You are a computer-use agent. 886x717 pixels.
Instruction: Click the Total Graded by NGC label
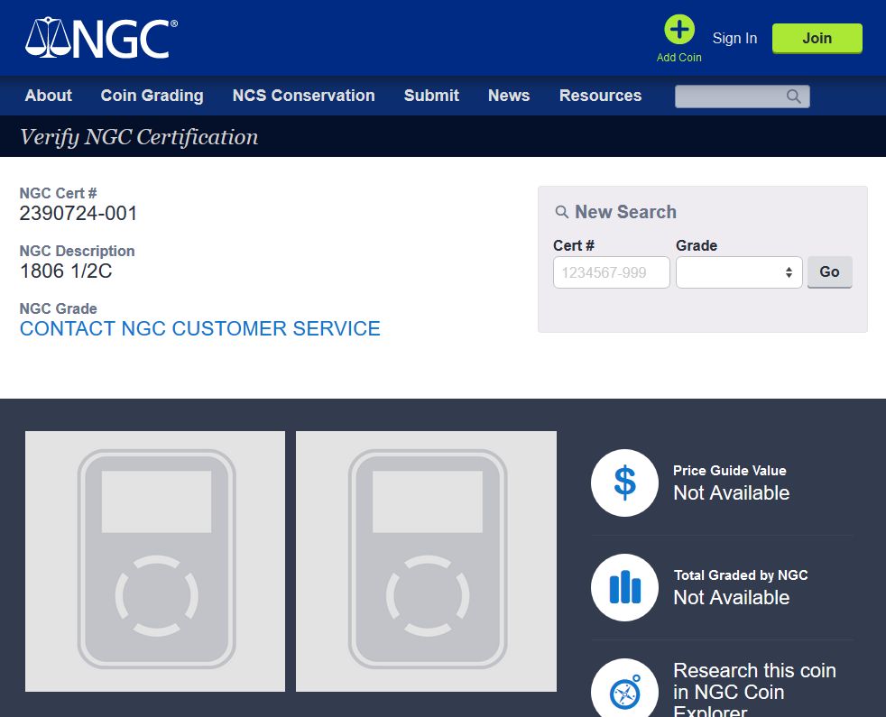[741, 575]
